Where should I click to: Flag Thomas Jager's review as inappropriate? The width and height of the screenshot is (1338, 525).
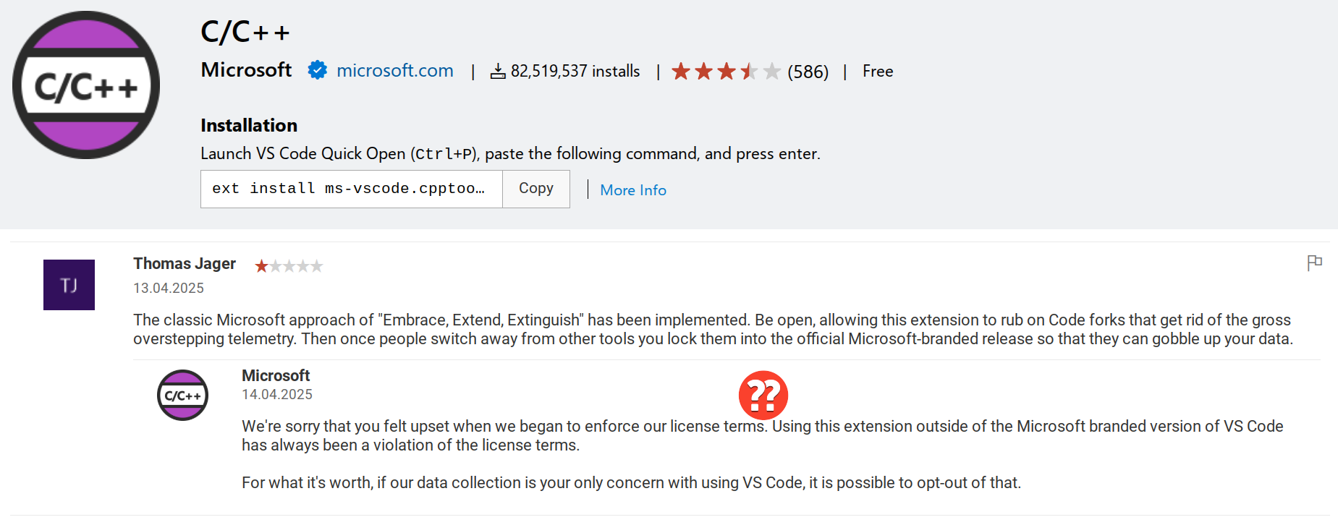pyautogui.click(x=1314, y=262)
